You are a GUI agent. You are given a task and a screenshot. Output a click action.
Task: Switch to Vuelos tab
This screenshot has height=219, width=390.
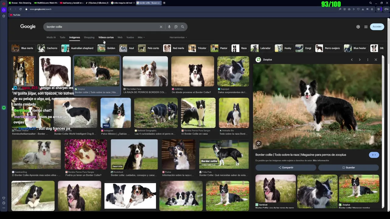130,37
